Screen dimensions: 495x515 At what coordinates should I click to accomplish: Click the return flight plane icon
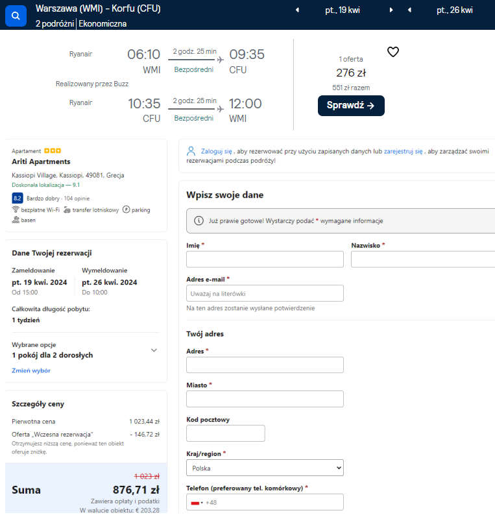click(x=221, y=109)
